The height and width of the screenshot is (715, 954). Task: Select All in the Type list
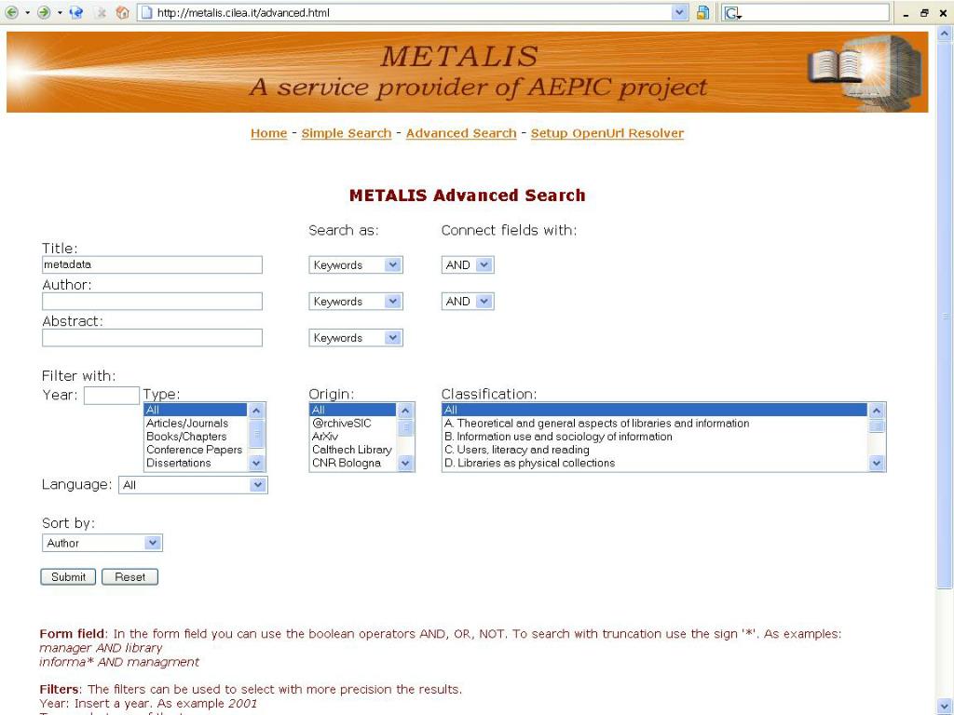click(x=196, y=410)
